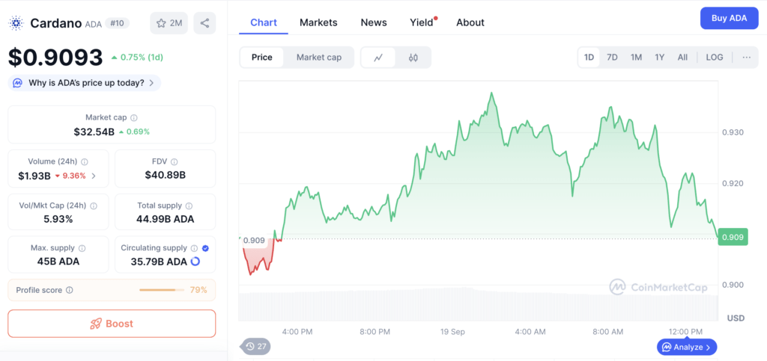
Task: Switch to candlestick chart icon
Action: [x=413, y=58]
